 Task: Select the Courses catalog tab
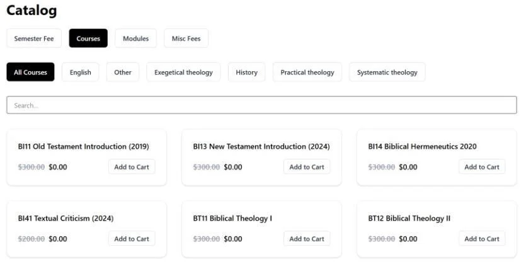88,38
